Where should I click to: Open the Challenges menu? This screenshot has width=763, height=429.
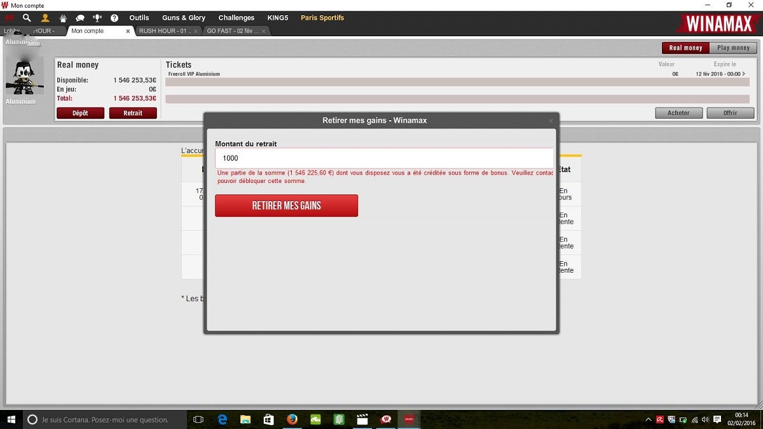tap(237, 18)
